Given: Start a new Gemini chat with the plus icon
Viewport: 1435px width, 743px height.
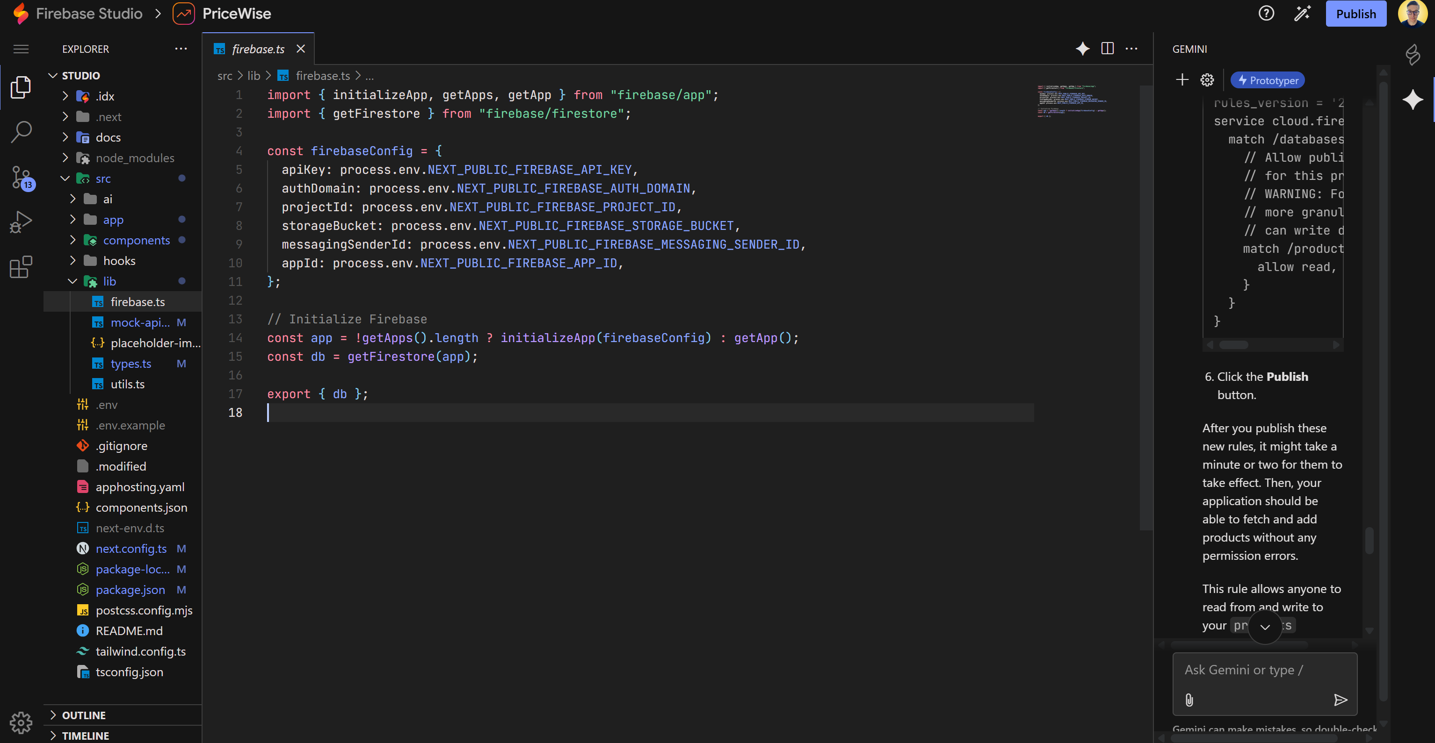Looking at the screenshot, I should pyautogui.click(x=1182, y=79).
